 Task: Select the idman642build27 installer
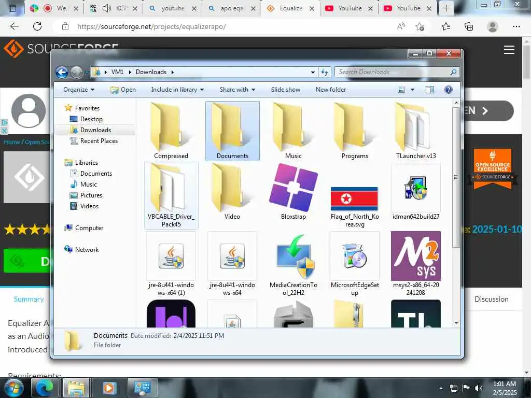point(416,192)
